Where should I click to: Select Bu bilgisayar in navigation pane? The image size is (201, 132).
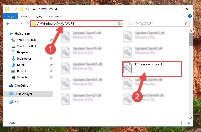tap(28, 94)
